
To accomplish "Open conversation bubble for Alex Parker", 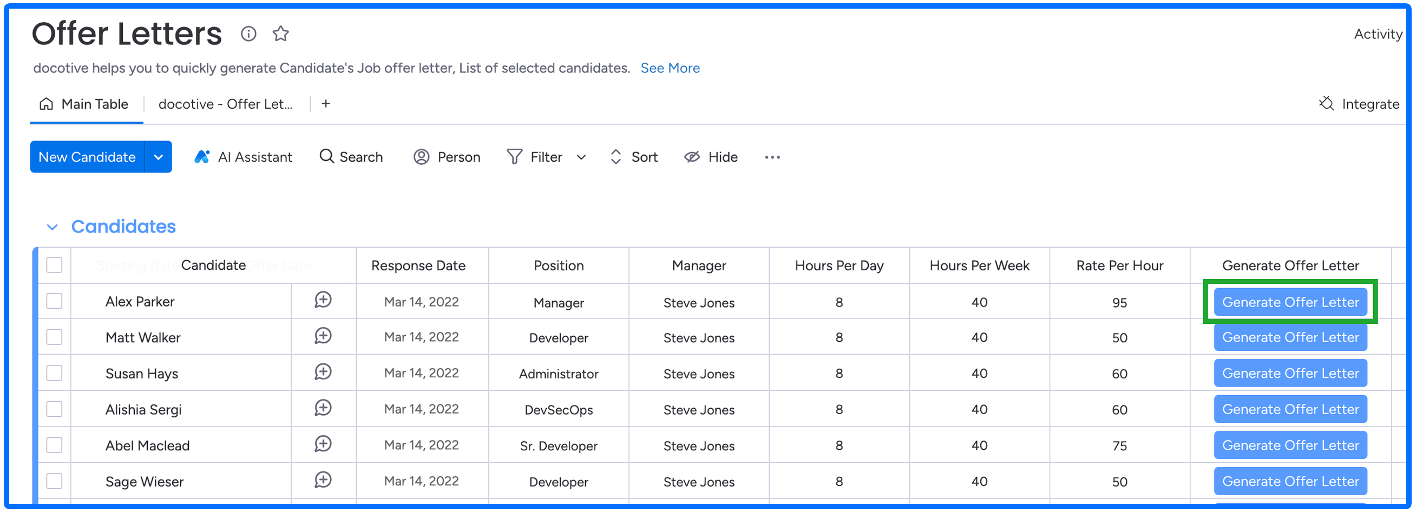I will click(323, 301).
